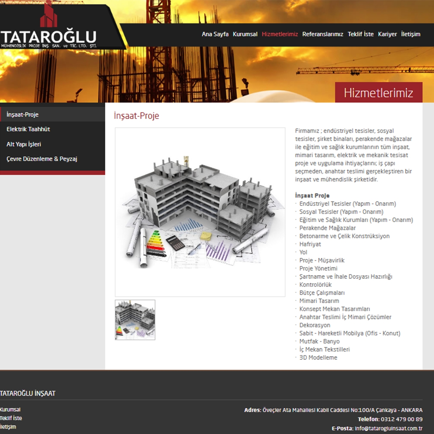The height and width of the screenshot is (434, 434).
Task: Click the footer Kurumsal link
Action: coord(10,409)
